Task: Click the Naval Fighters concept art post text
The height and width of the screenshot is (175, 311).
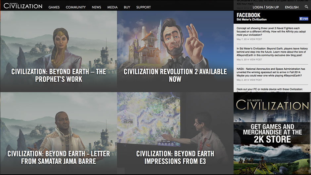Action: tap(271, 31)
